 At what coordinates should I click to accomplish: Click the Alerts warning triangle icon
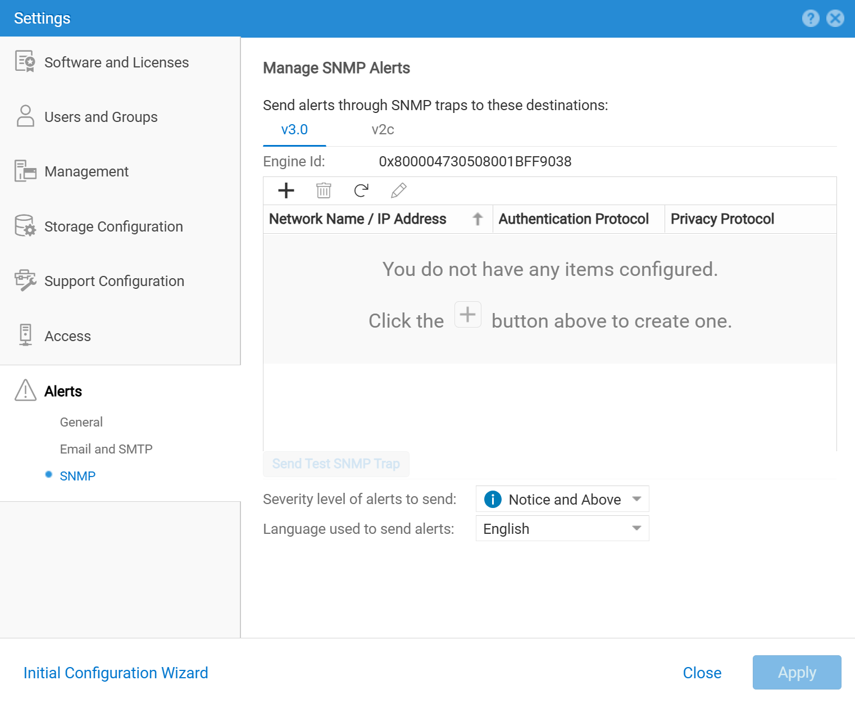[x=25, y=391]
